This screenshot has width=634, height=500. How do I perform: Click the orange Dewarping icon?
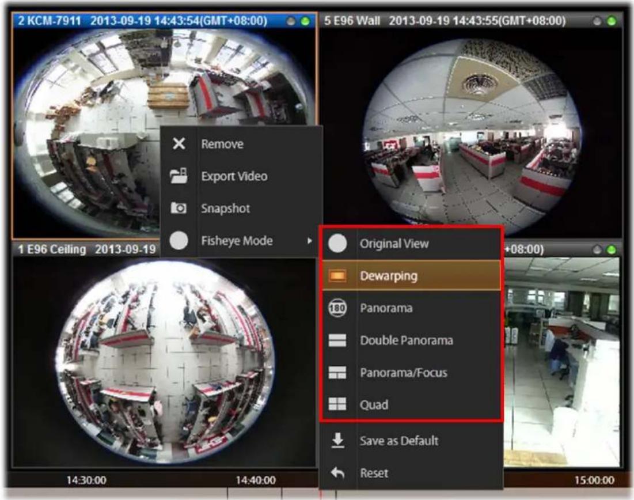[337, 276]
